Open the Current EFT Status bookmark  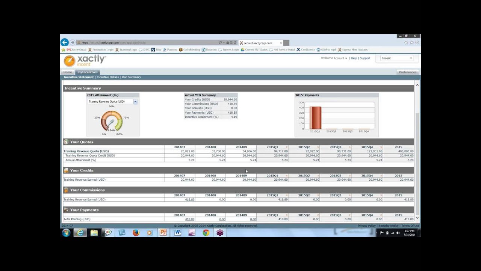coord(254,50)
